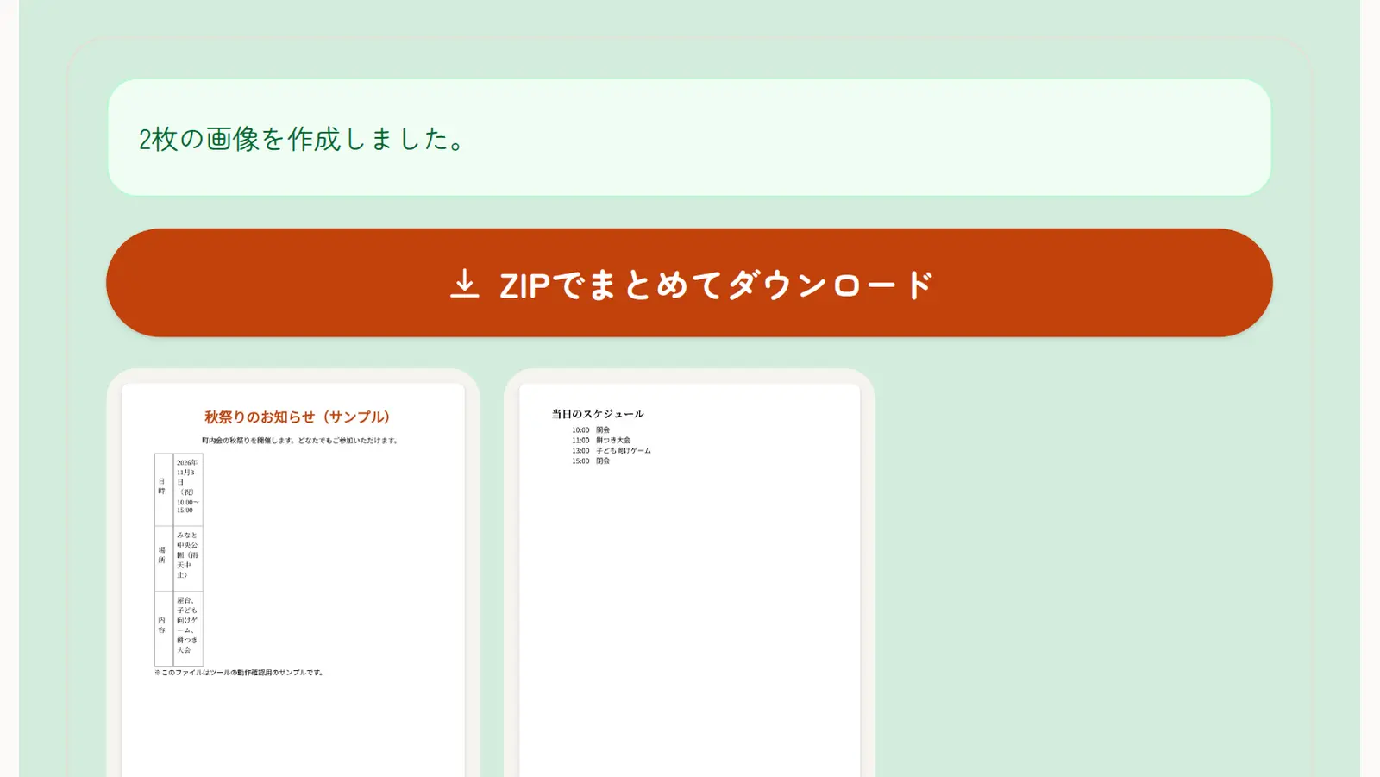
Task: Click the 秋祭りのお知らせ（サンプル） heading
Action: (x=297, y=417)
